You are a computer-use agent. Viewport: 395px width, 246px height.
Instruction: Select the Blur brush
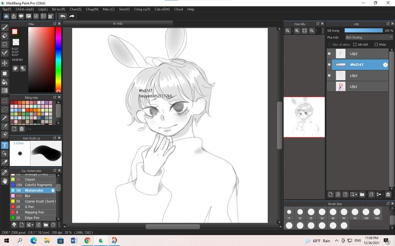33,196
